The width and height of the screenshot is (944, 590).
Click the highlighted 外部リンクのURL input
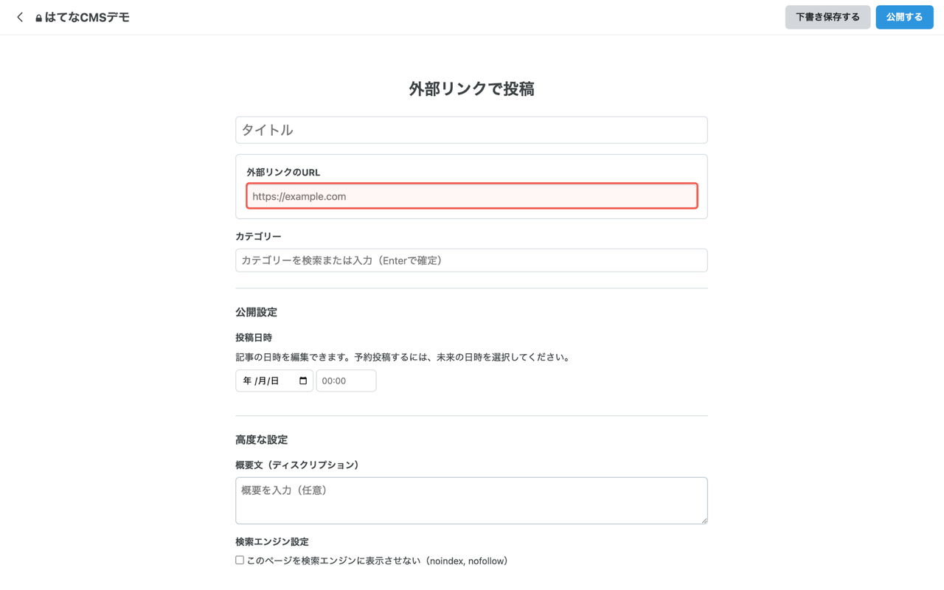471,195
